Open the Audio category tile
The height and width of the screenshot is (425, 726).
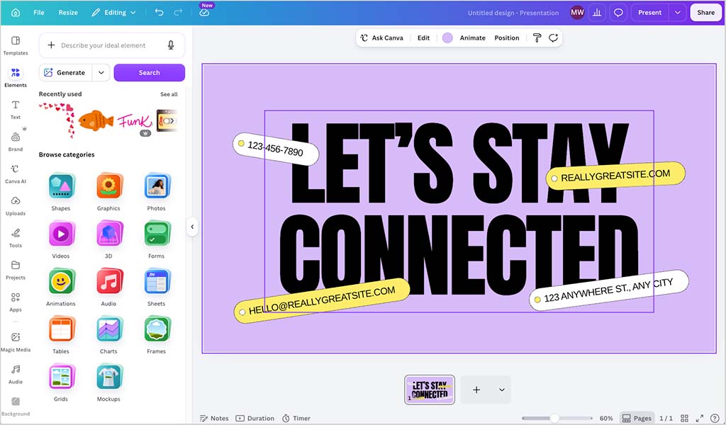108,287
